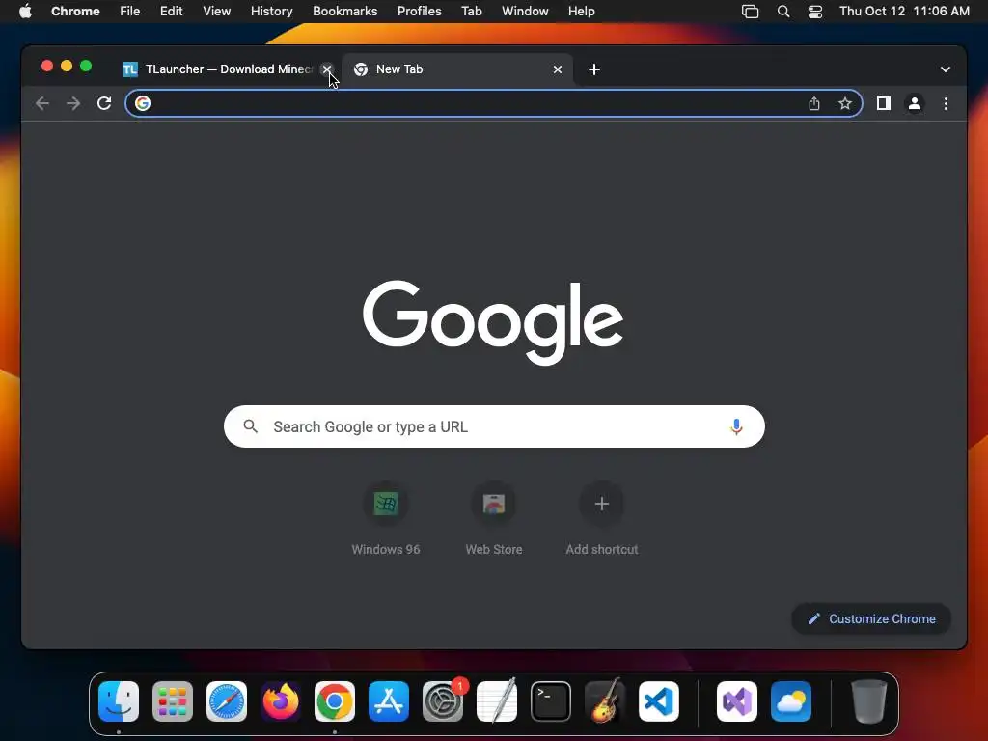This screenshot has width=988, height=741.
Task: Close the New Tab tab
Action: [x=557, y=69]
